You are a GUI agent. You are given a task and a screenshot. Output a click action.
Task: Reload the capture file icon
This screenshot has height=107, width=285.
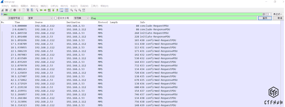click(x=32, y=10)
